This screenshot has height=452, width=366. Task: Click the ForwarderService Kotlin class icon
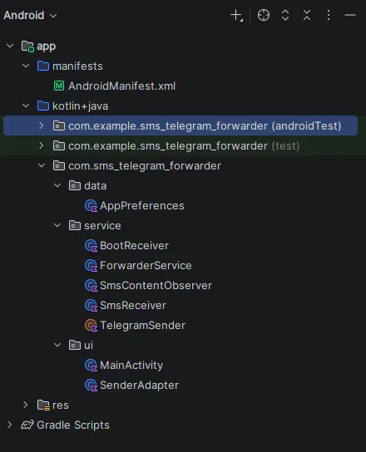(x=91, y=266)
